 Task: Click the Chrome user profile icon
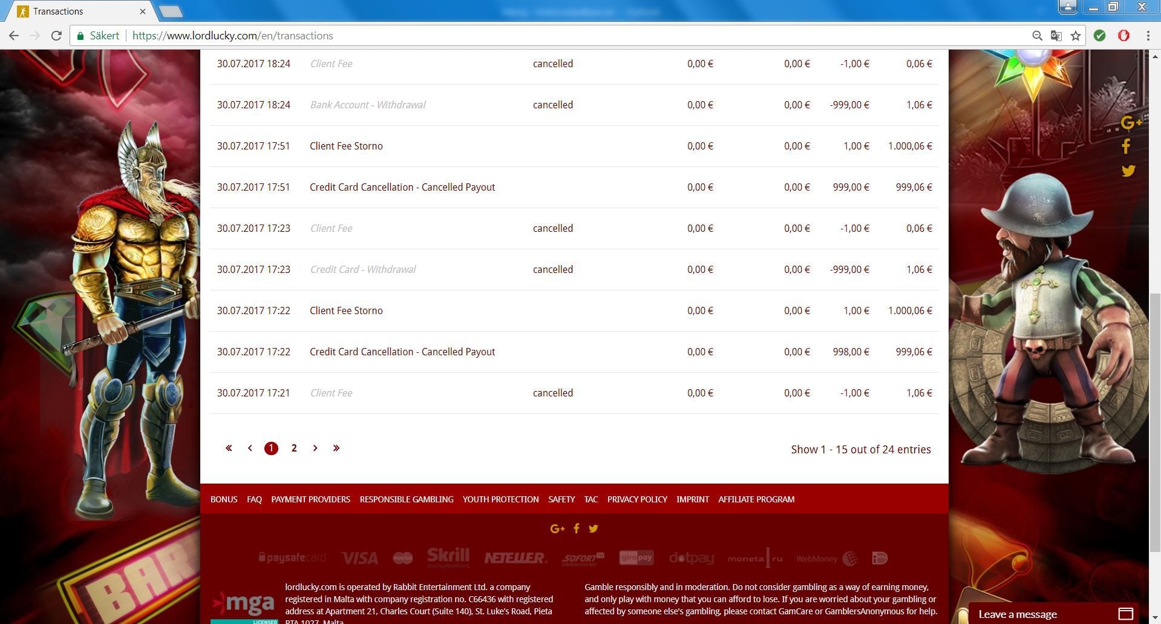click(x=1068, y=7)
